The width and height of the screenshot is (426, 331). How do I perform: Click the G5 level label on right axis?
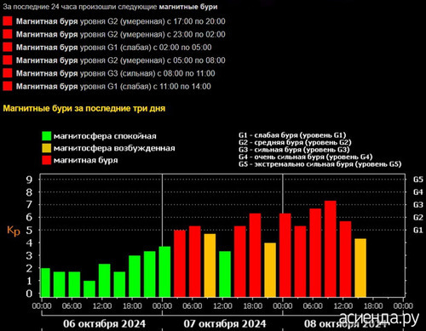418,180
